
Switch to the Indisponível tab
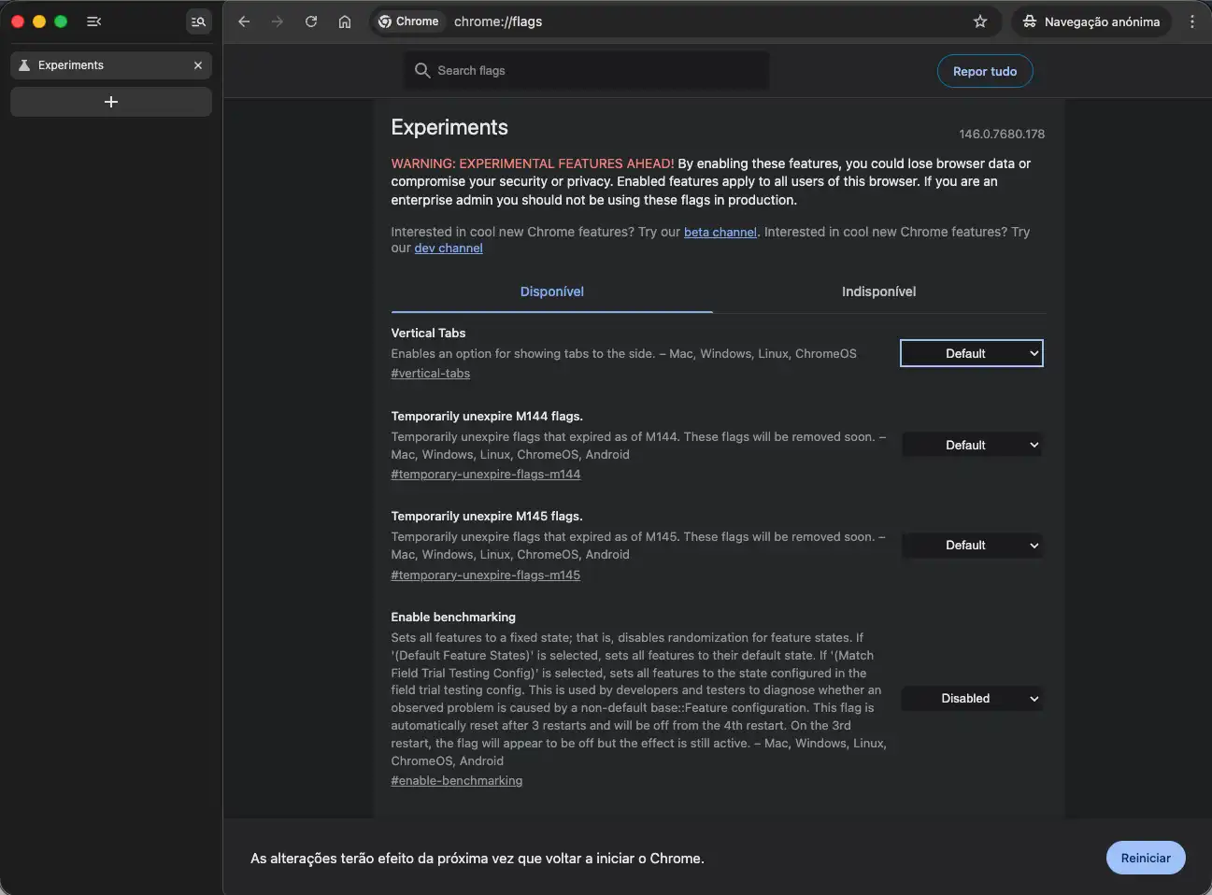[878, 291]
